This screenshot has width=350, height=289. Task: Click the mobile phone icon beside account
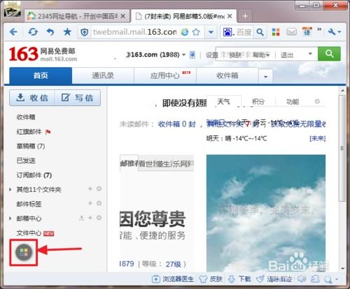[192, 55]
